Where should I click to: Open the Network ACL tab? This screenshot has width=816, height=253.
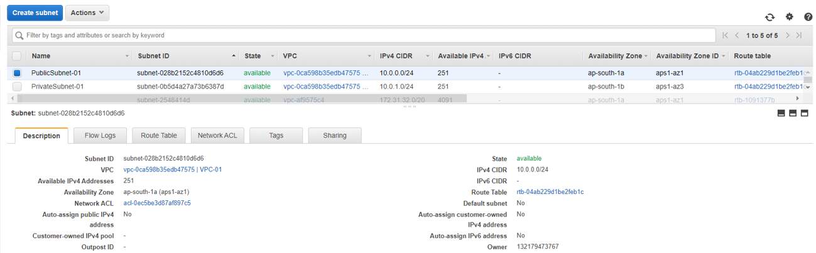pyautogui.click(x=217, y=136)
